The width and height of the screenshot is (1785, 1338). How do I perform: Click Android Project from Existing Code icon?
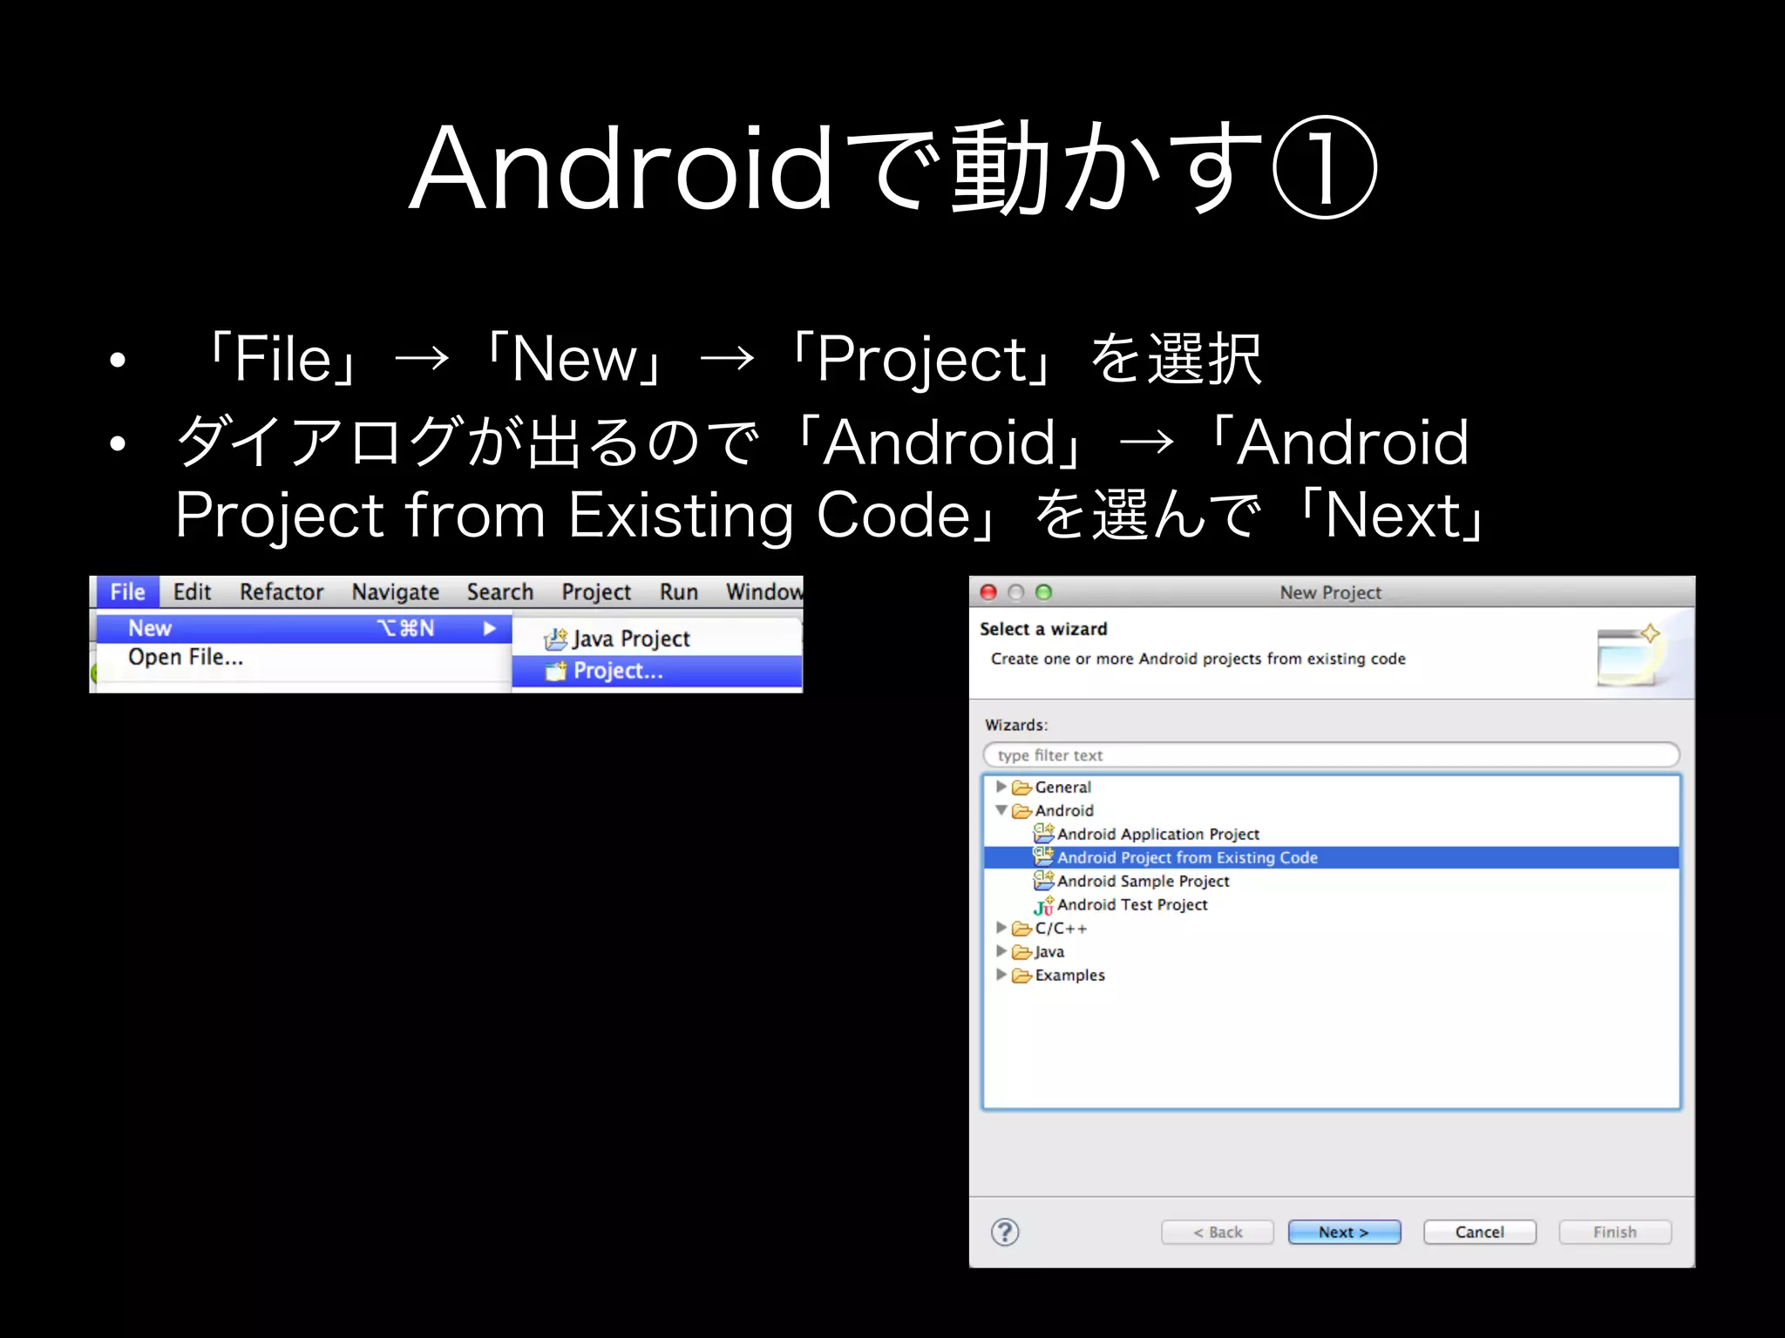click(x=1043, y=856)
